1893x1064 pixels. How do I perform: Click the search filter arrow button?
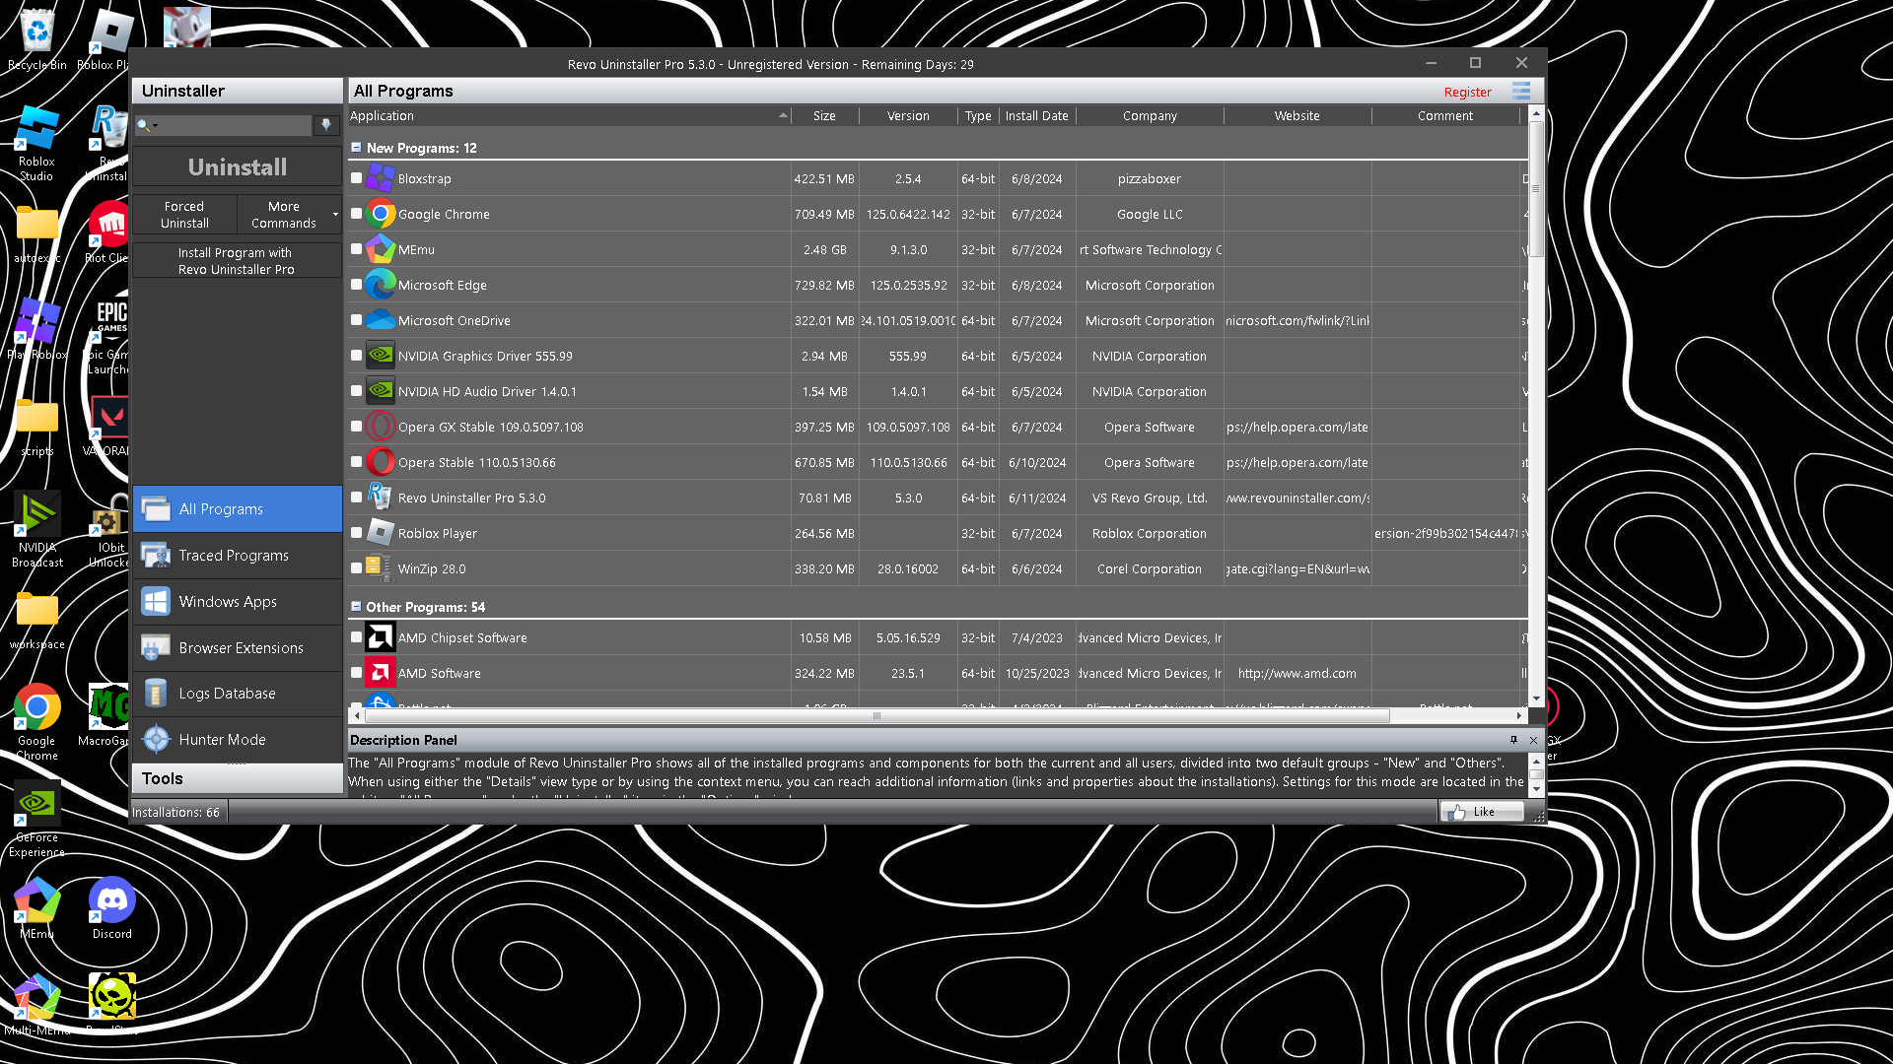pos(326,125)
